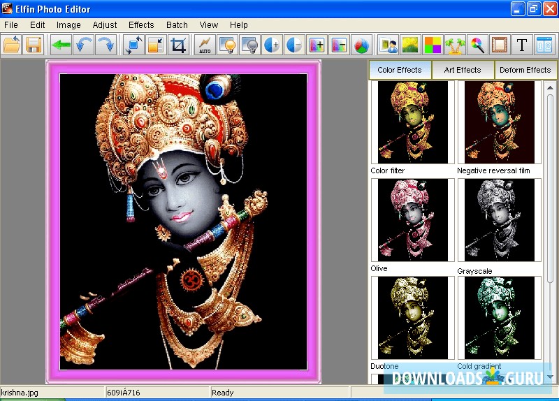Apply the Auto adjust tool

pyautogui.click(x=205, y=45)
